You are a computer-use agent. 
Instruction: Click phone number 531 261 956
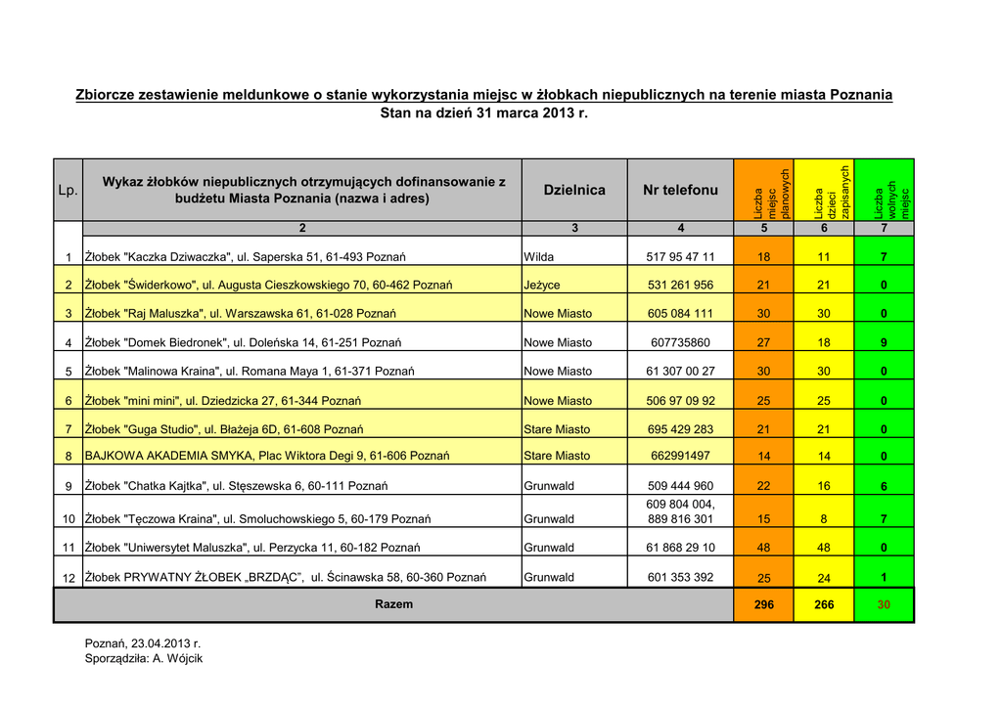(680, 286)
